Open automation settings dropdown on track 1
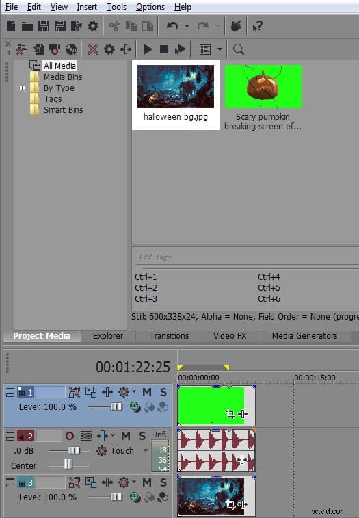Image resolution: width=359 pixels, height=518 pixels. 134,391
